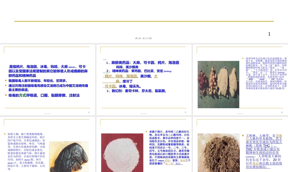288x172 pixels.
Task: Click the page number 3 footer
Action: click(x=185, y=112)
